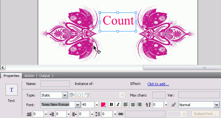Click the superscript character position icon
The height and width of the screenshot is (118, 221).
pyautogui.click(x=174, y=105)
